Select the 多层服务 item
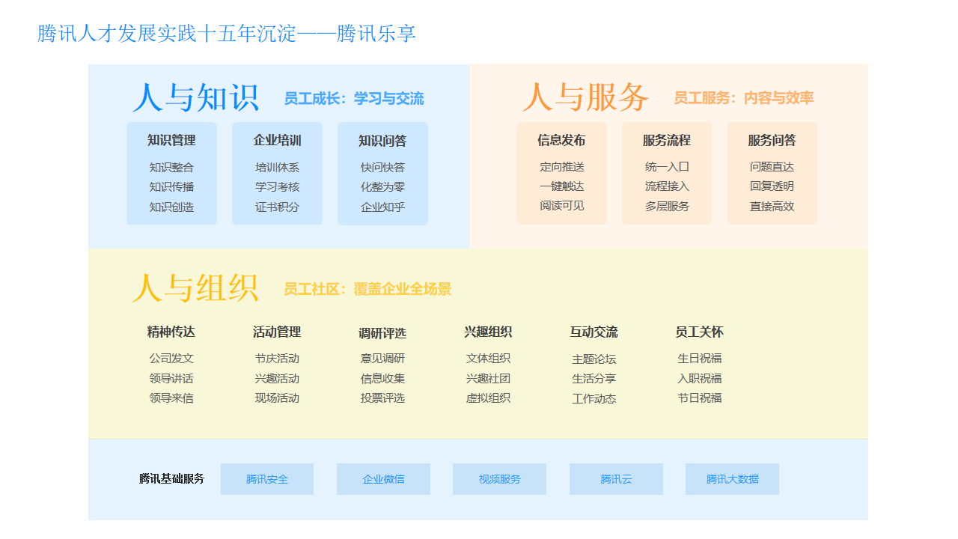This screenshot has width=958, height=539. coord(667,206)
